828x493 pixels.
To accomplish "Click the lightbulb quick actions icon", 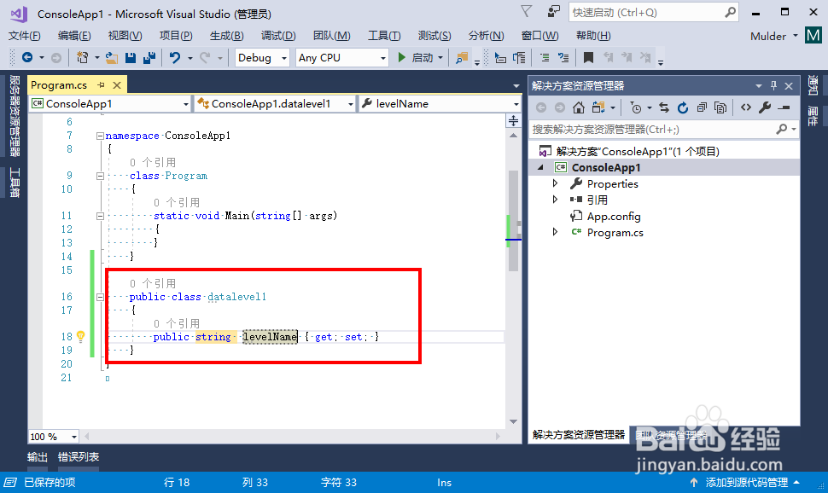I will coord(81,336).
